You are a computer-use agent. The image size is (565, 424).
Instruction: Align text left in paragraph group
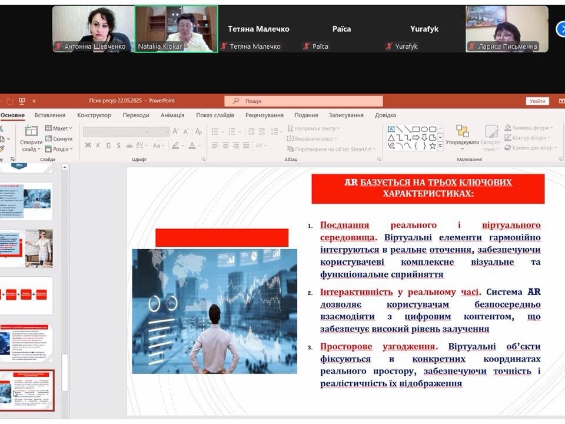[215, 145]
